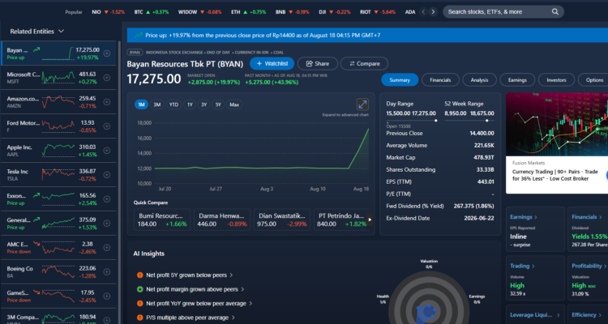The image size is (608, 324).
Task: Open Bumi Resources quick compare card
Action: click(162, 220)
